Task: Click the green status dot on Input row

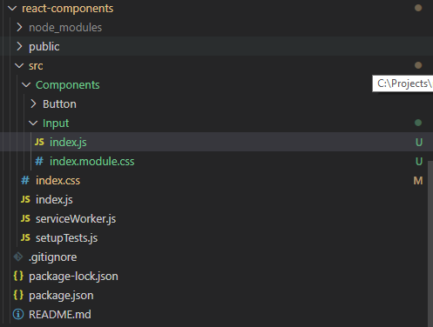Action: tap(418, 123)
